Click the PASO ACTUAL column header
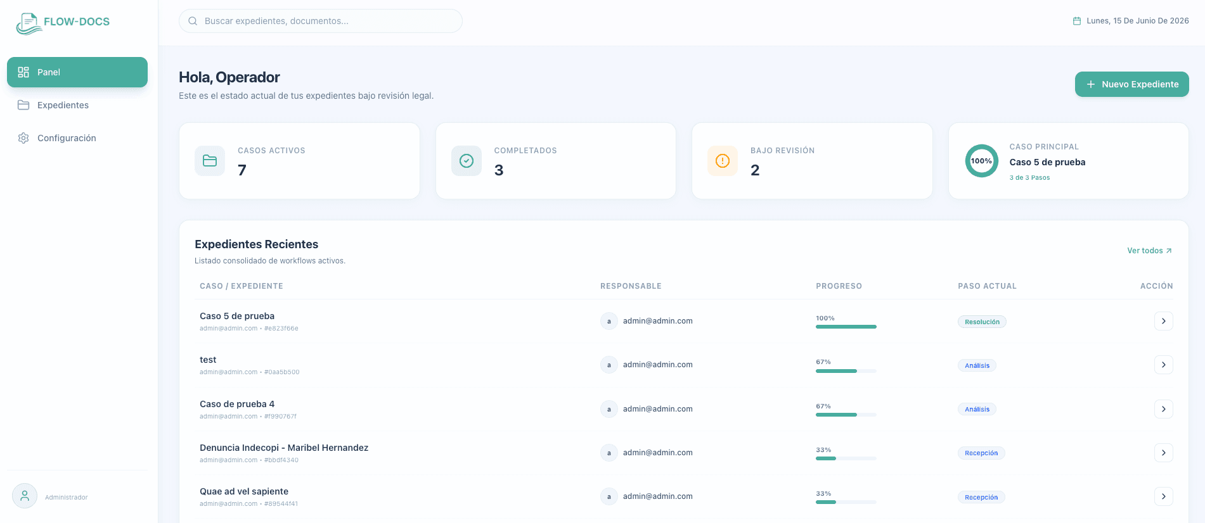This screenshot has height=523, width=1205. (987, 286)
